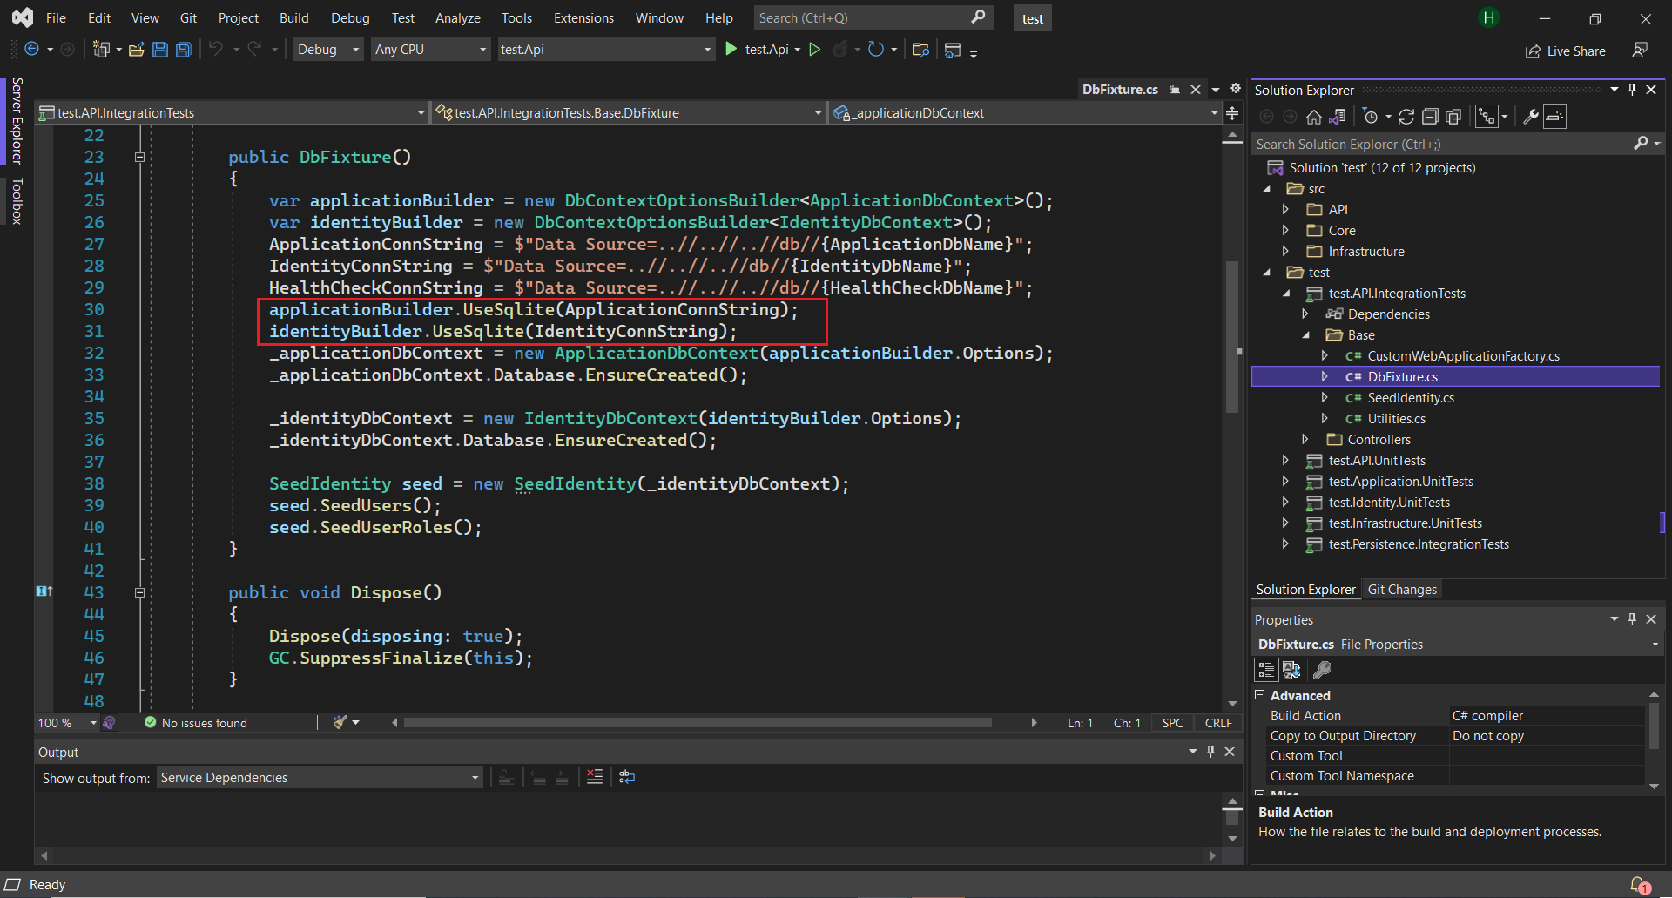Click the browser window icon in main toolbar

tap(953, 50)
